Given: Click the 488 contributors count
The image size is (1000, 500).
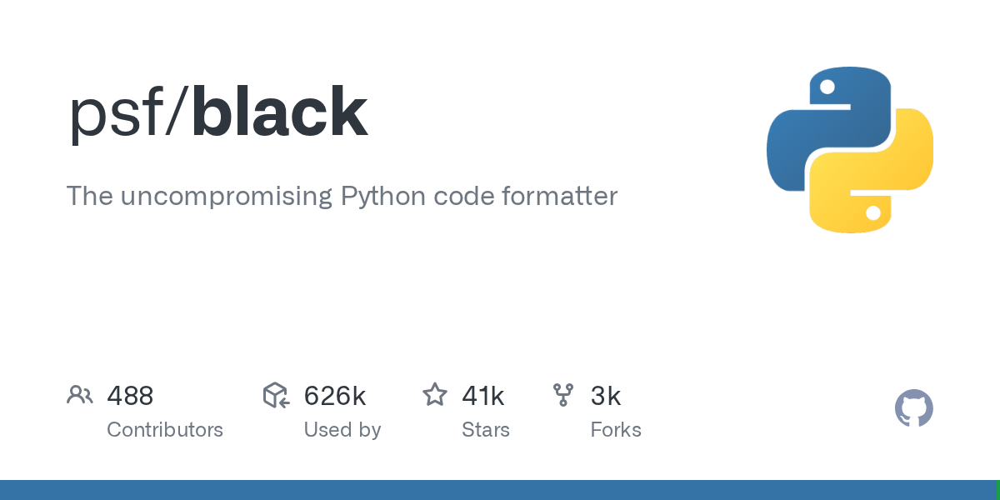Looking at the screenshot, I should click(x=130, y=396).
